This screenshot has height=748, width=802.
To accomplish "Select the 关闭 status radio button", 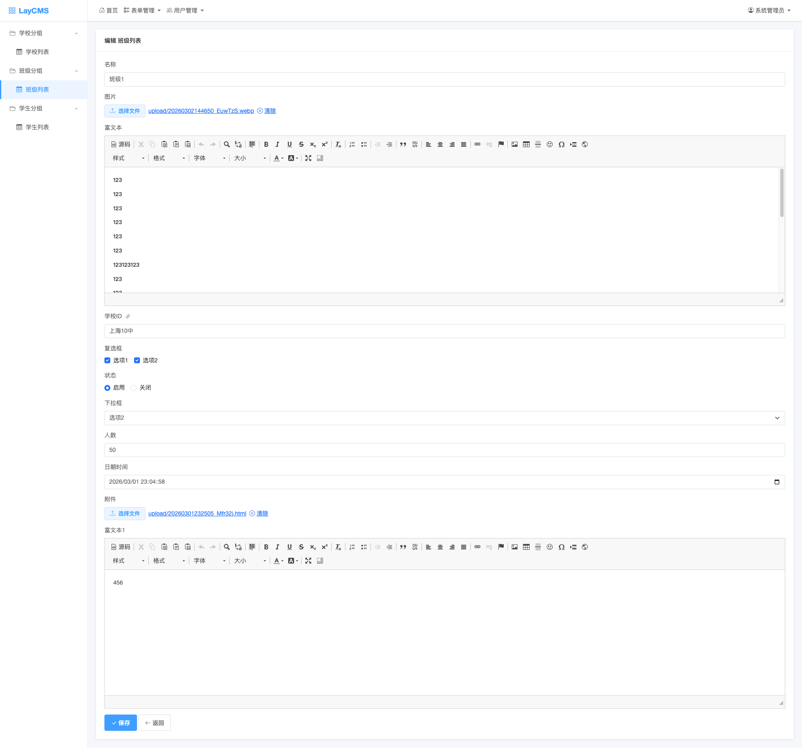I will 134,388.
